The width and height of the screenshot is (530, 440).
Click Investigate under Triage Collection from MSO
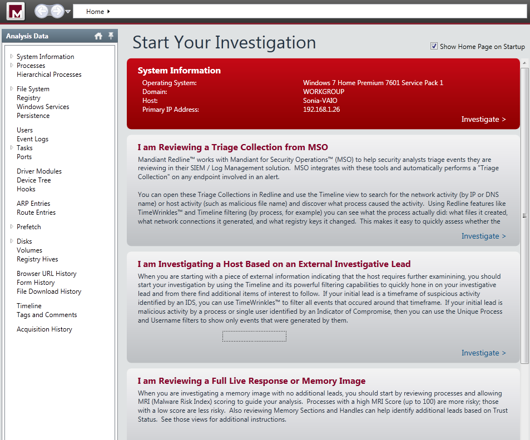483,236
